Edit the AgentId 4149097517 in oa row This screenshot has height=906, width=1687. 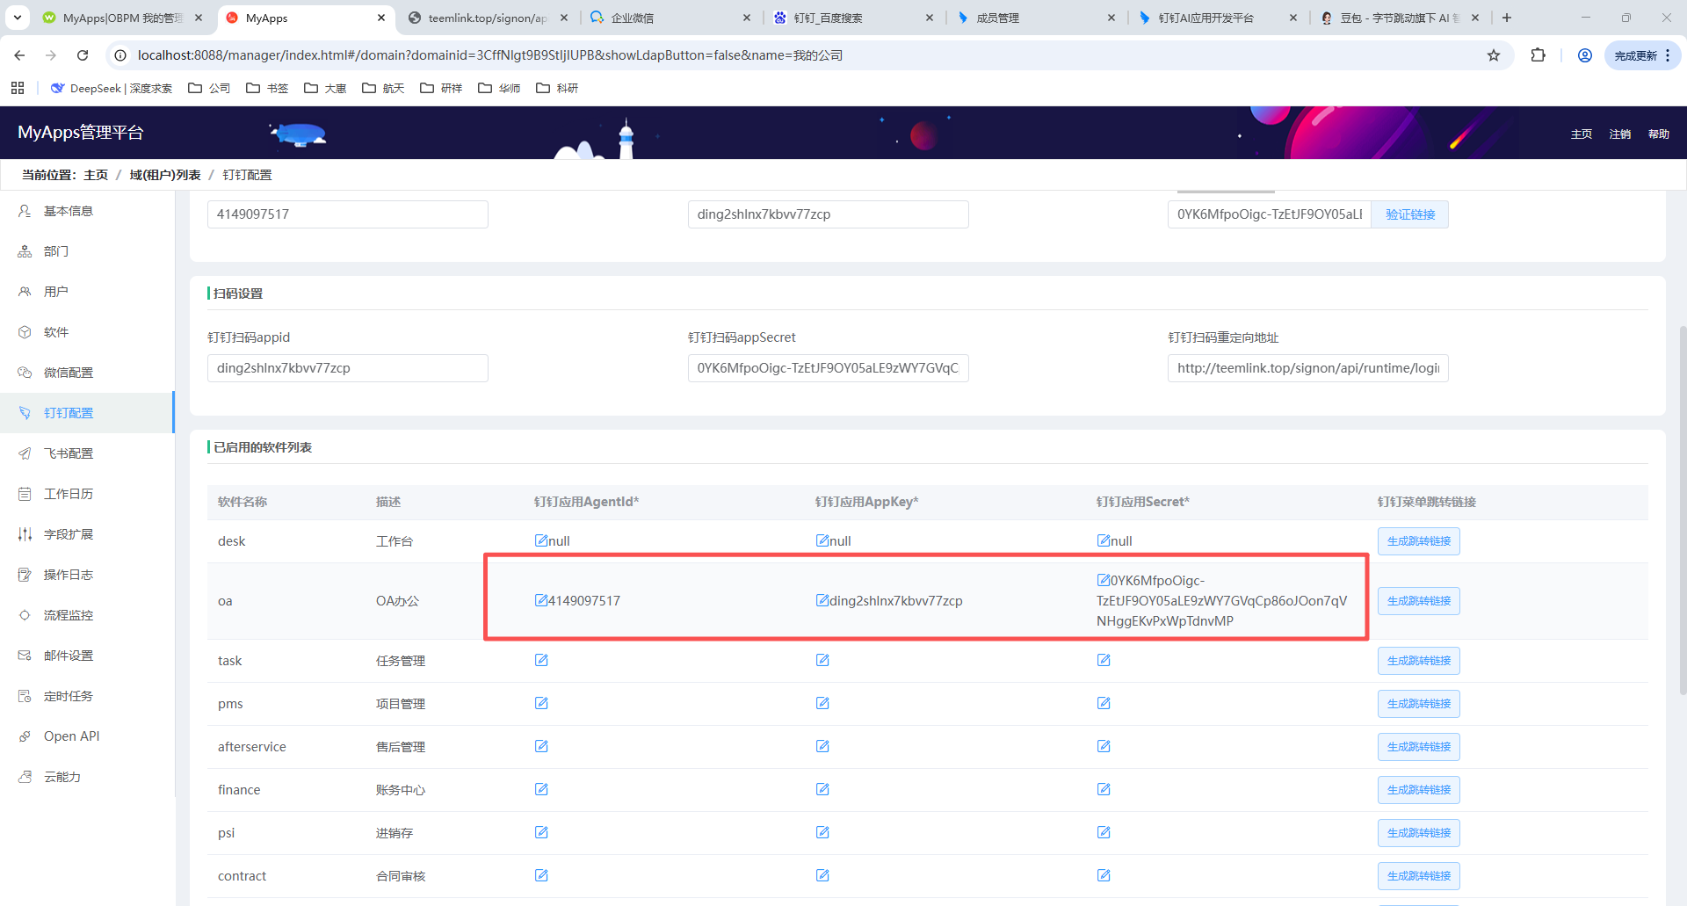(x=541, y=600)
